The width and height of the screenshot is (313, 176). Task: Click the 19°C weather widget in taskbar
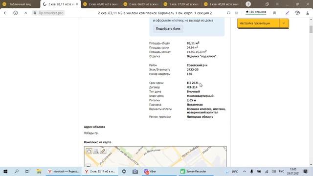(x=232, y=172)
